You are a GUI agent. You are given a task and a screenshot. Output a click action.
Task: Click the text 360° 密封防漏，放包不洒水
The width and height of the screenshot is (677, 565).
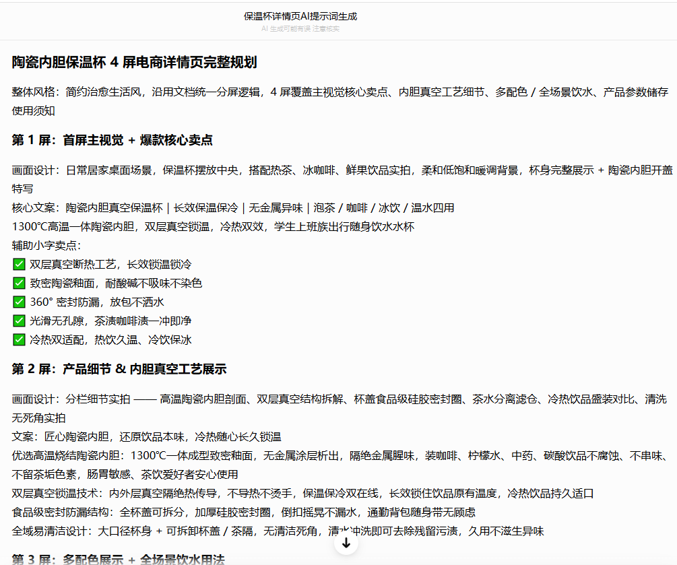(97, 302)
